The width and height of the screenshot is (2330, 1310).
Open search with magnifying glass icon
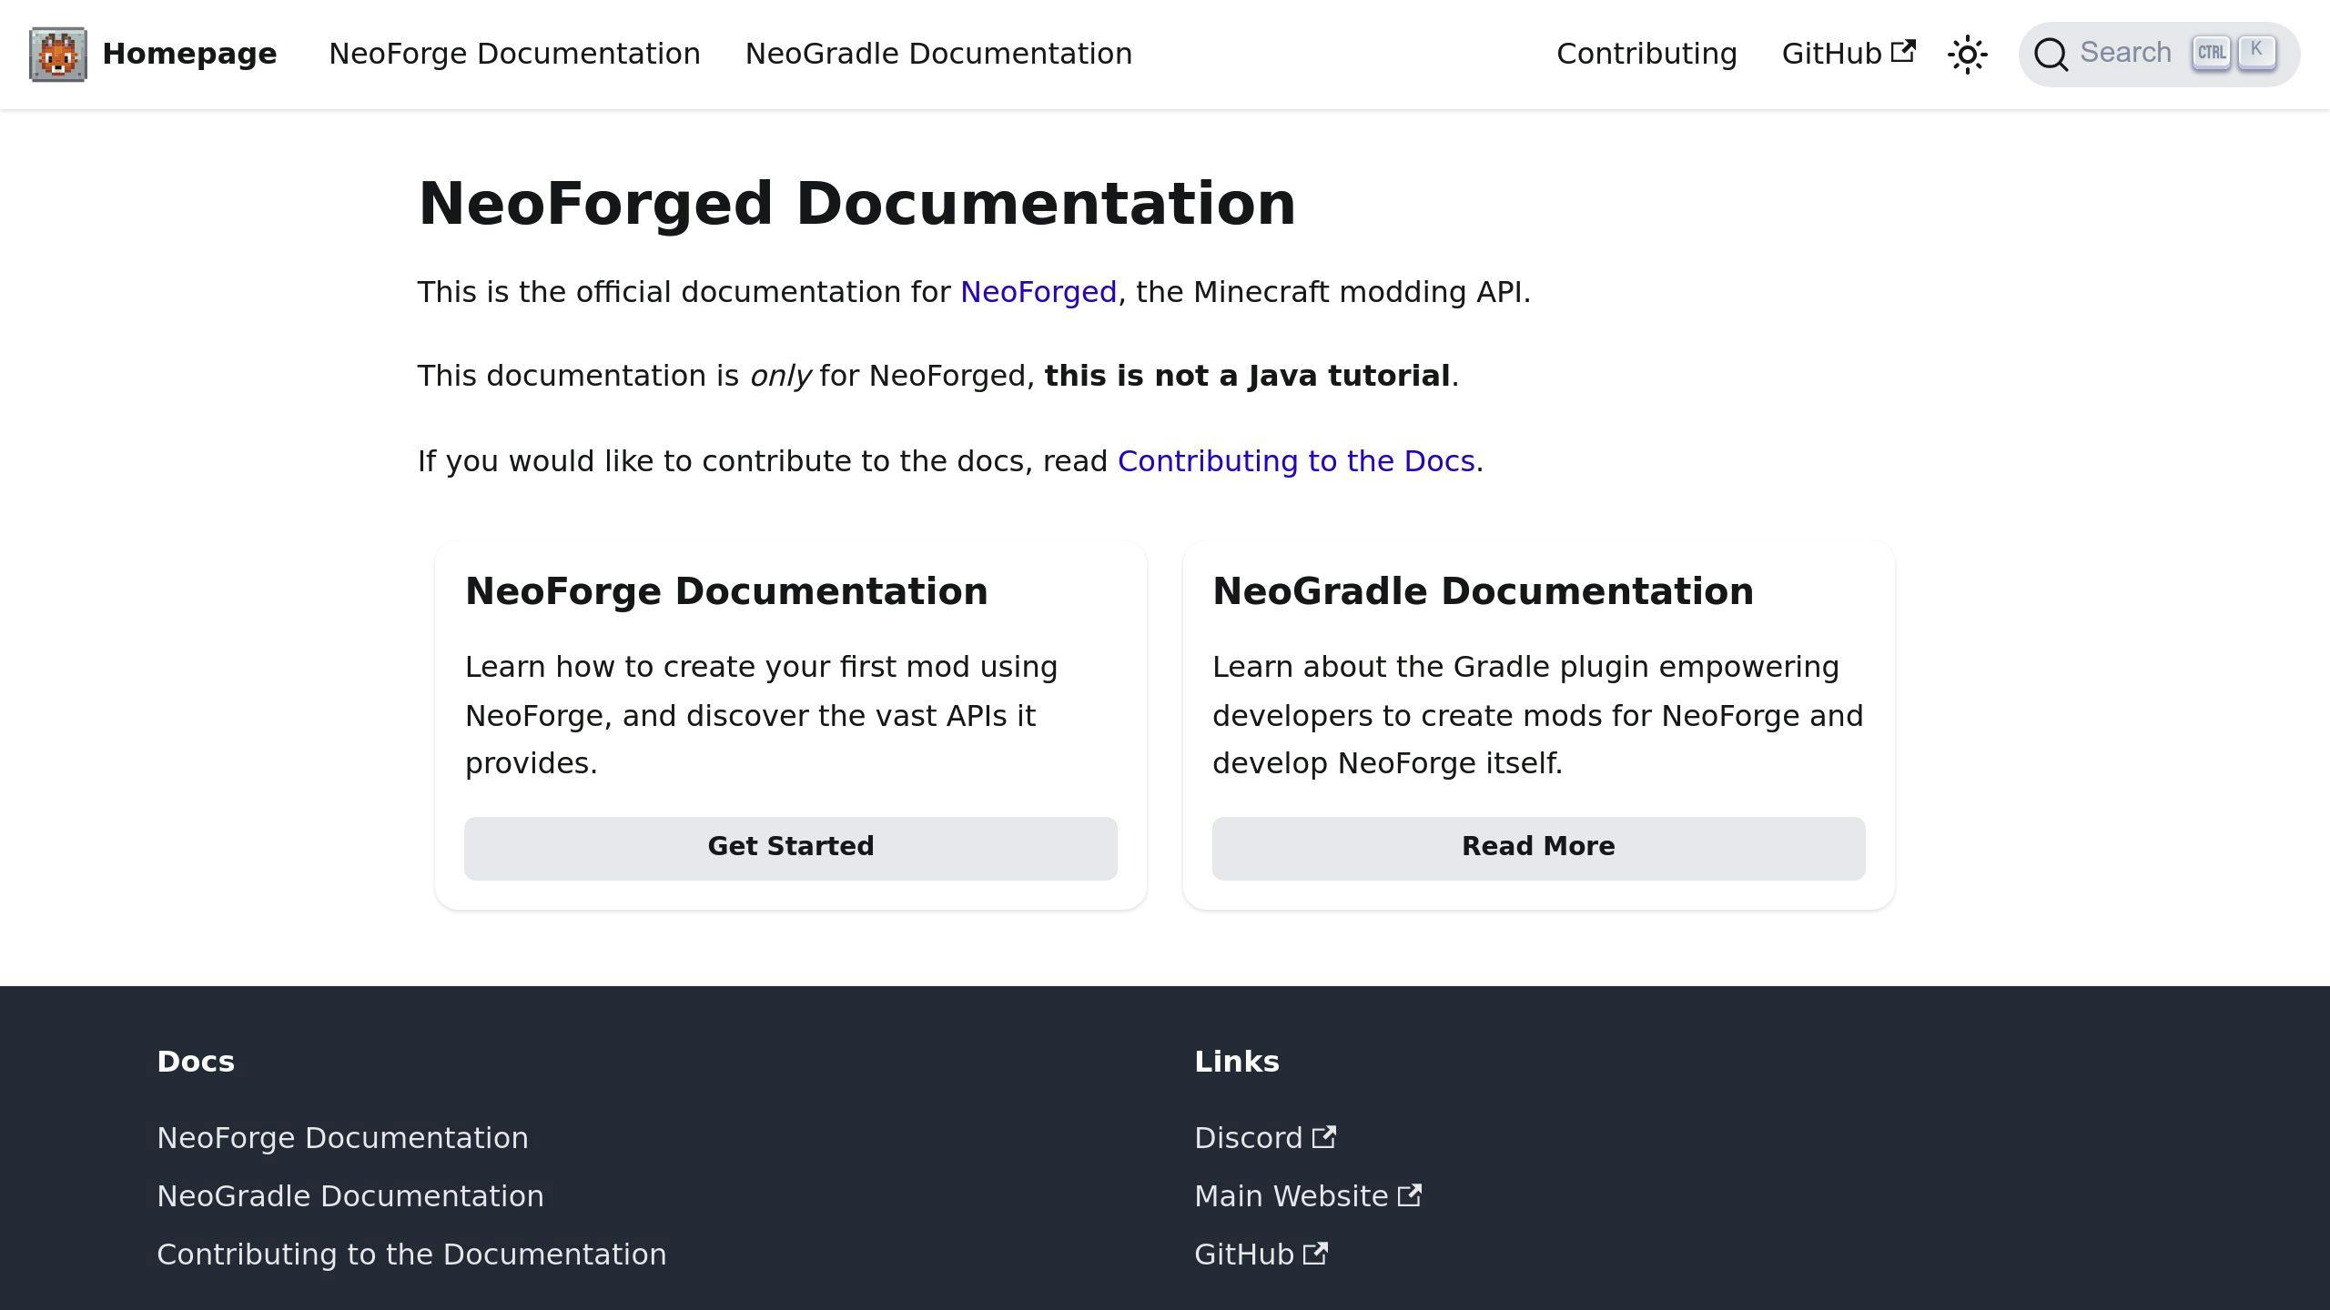pos(2053,53)
